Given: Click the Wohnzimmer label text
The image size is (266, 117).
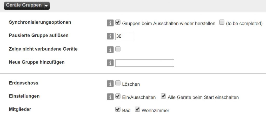Looking at the screenshot, I should pyautogui.click(x=155, y=111).
